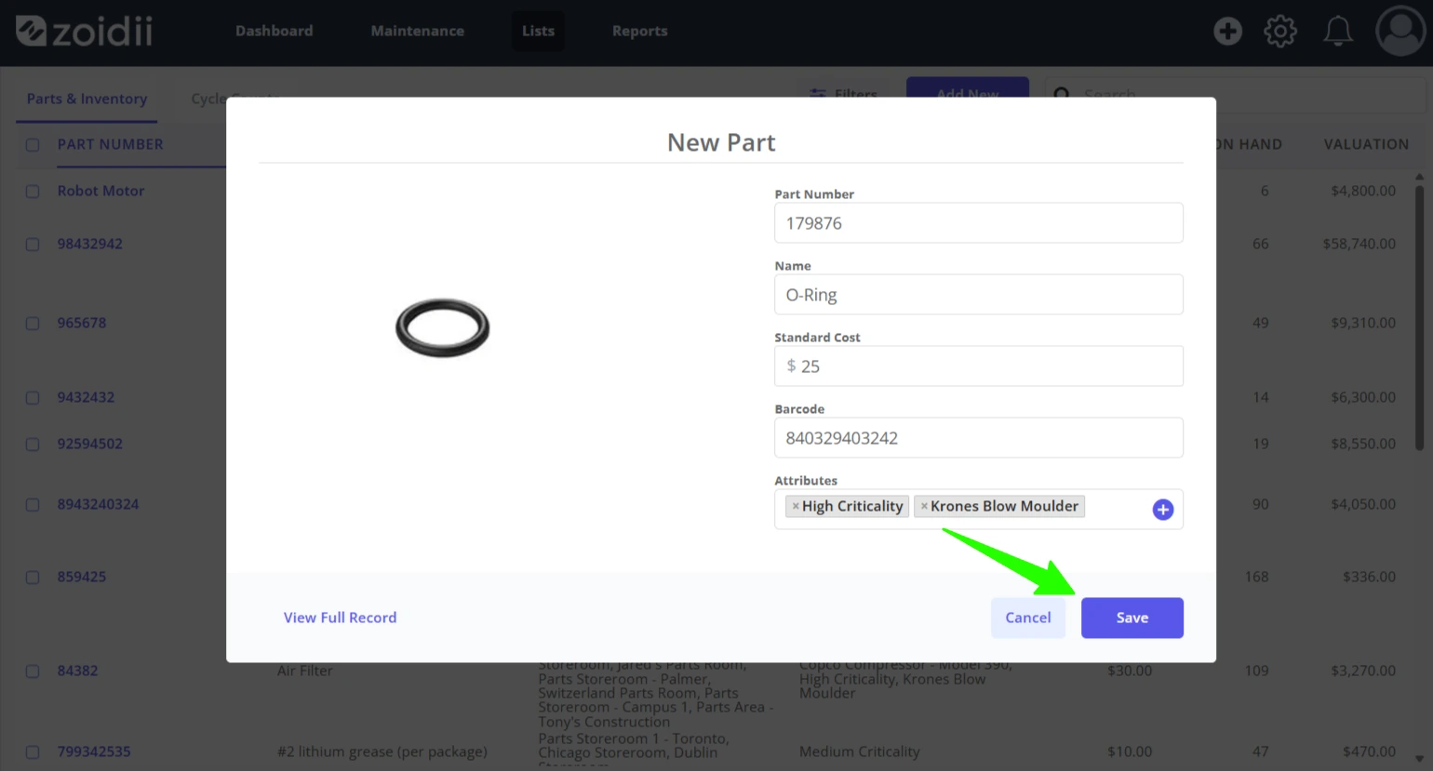Screen dimensions: 1433x771
Task: Remove the Krones Blow Moulder tag
Action: (924, 506)
